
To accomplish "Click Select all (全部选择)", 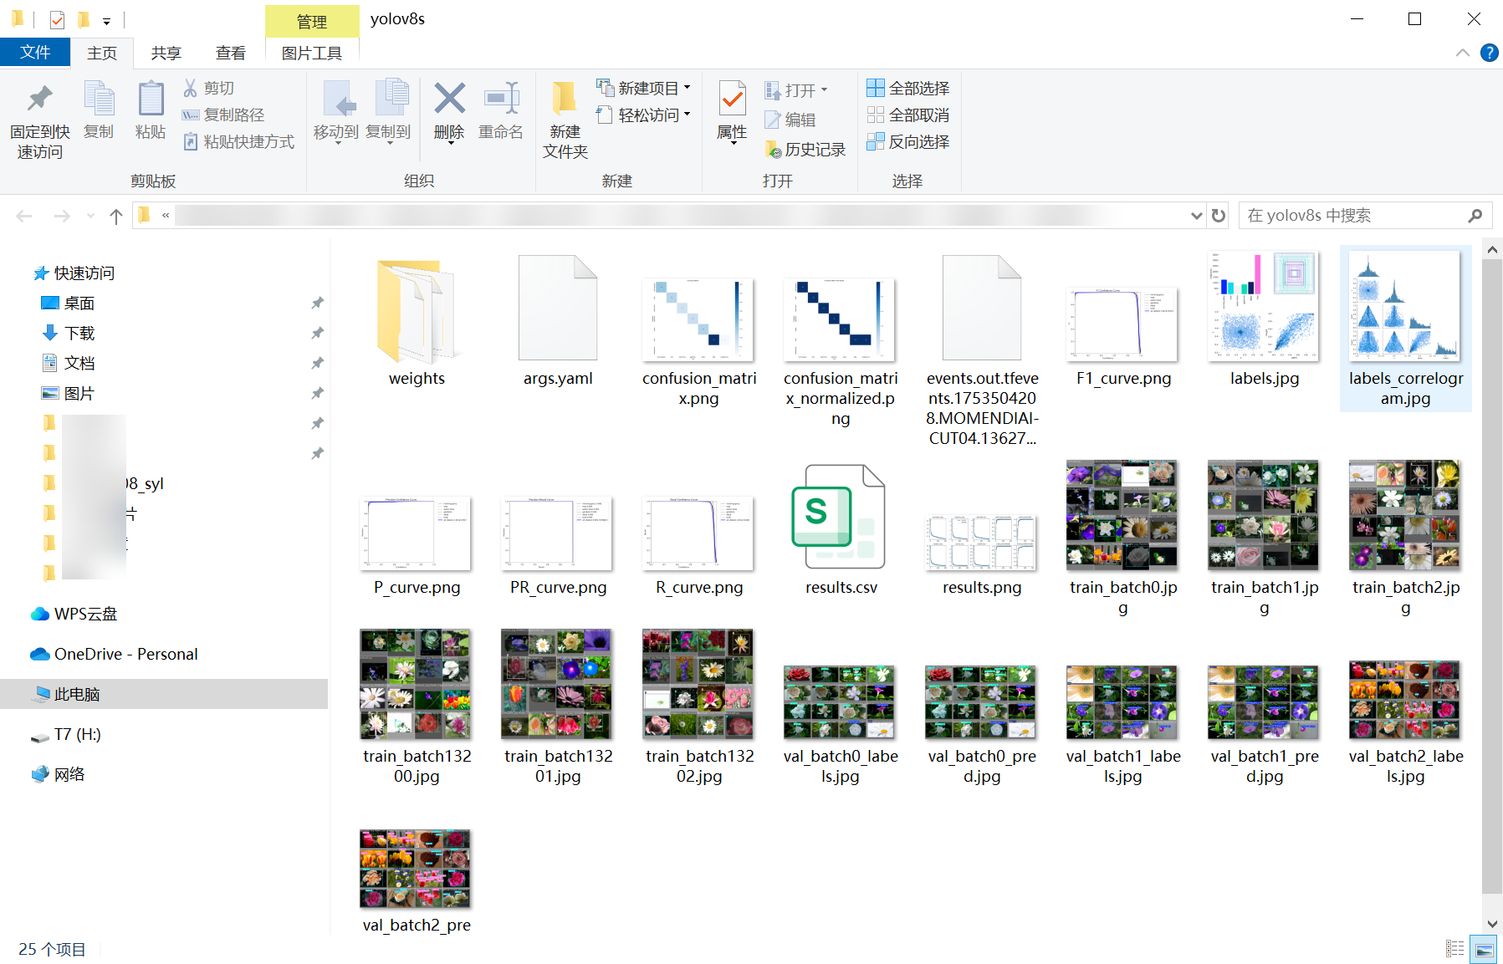I will pyautogui.click(x=908, y=88).
